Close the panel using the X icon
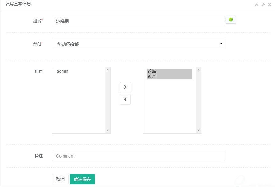 click(269, 5)
